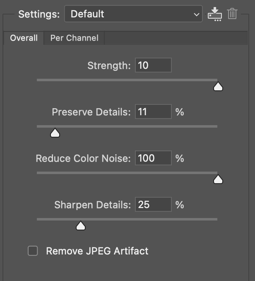Image resolution: width=255 pixels, height=281 pixels.
Task: Click the Preserve Details percentage field
Action: (153, 112)
